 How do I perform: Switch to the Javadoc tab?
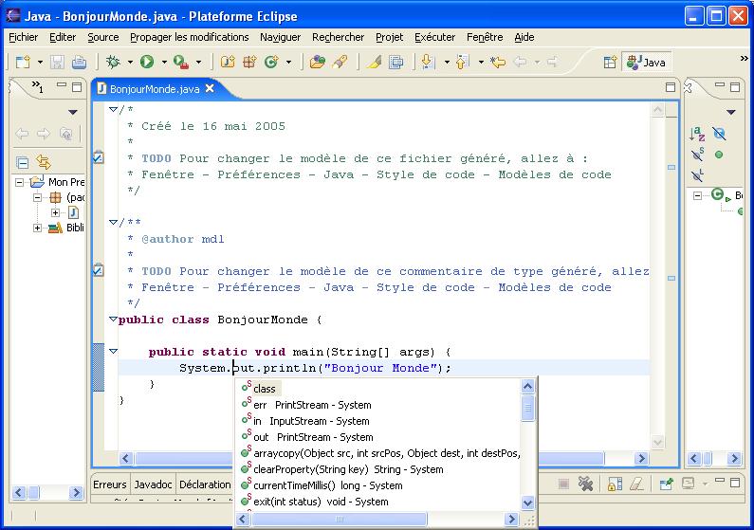tap(152, 484)
